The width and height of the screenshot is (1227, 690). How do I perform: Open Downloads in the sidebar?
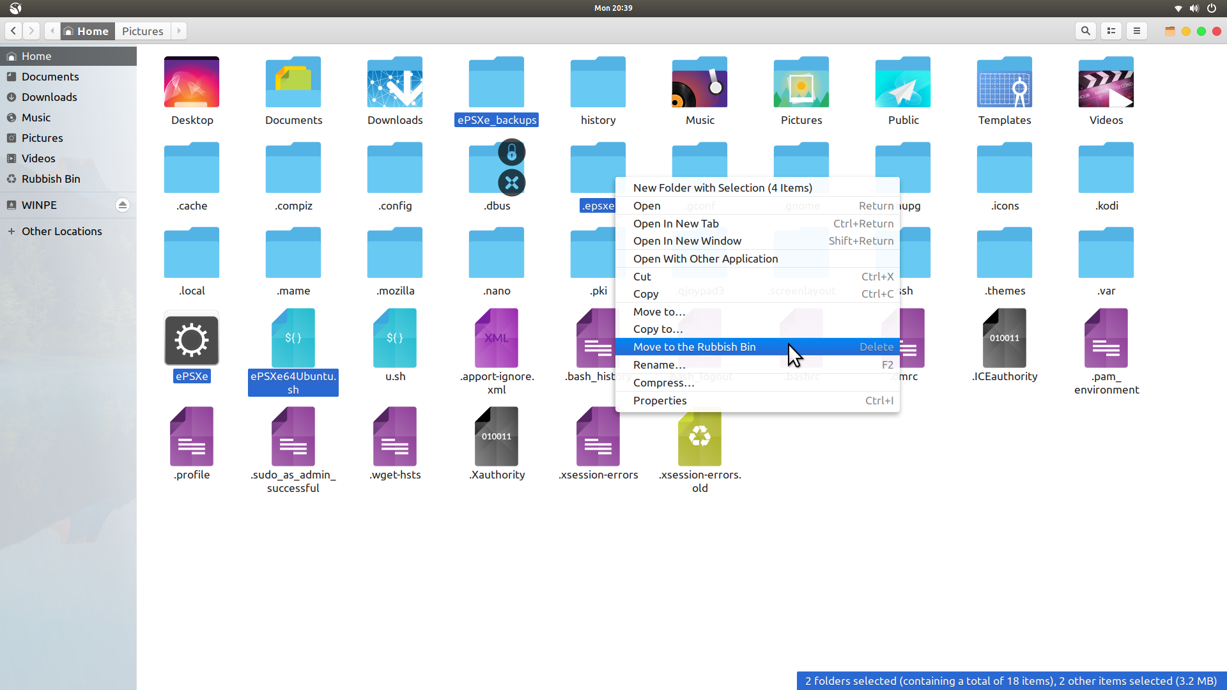[x=68, y=97]
